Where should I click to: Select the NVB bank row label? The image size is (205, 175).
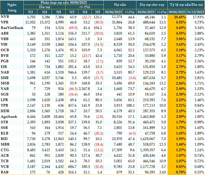(5, 16)
